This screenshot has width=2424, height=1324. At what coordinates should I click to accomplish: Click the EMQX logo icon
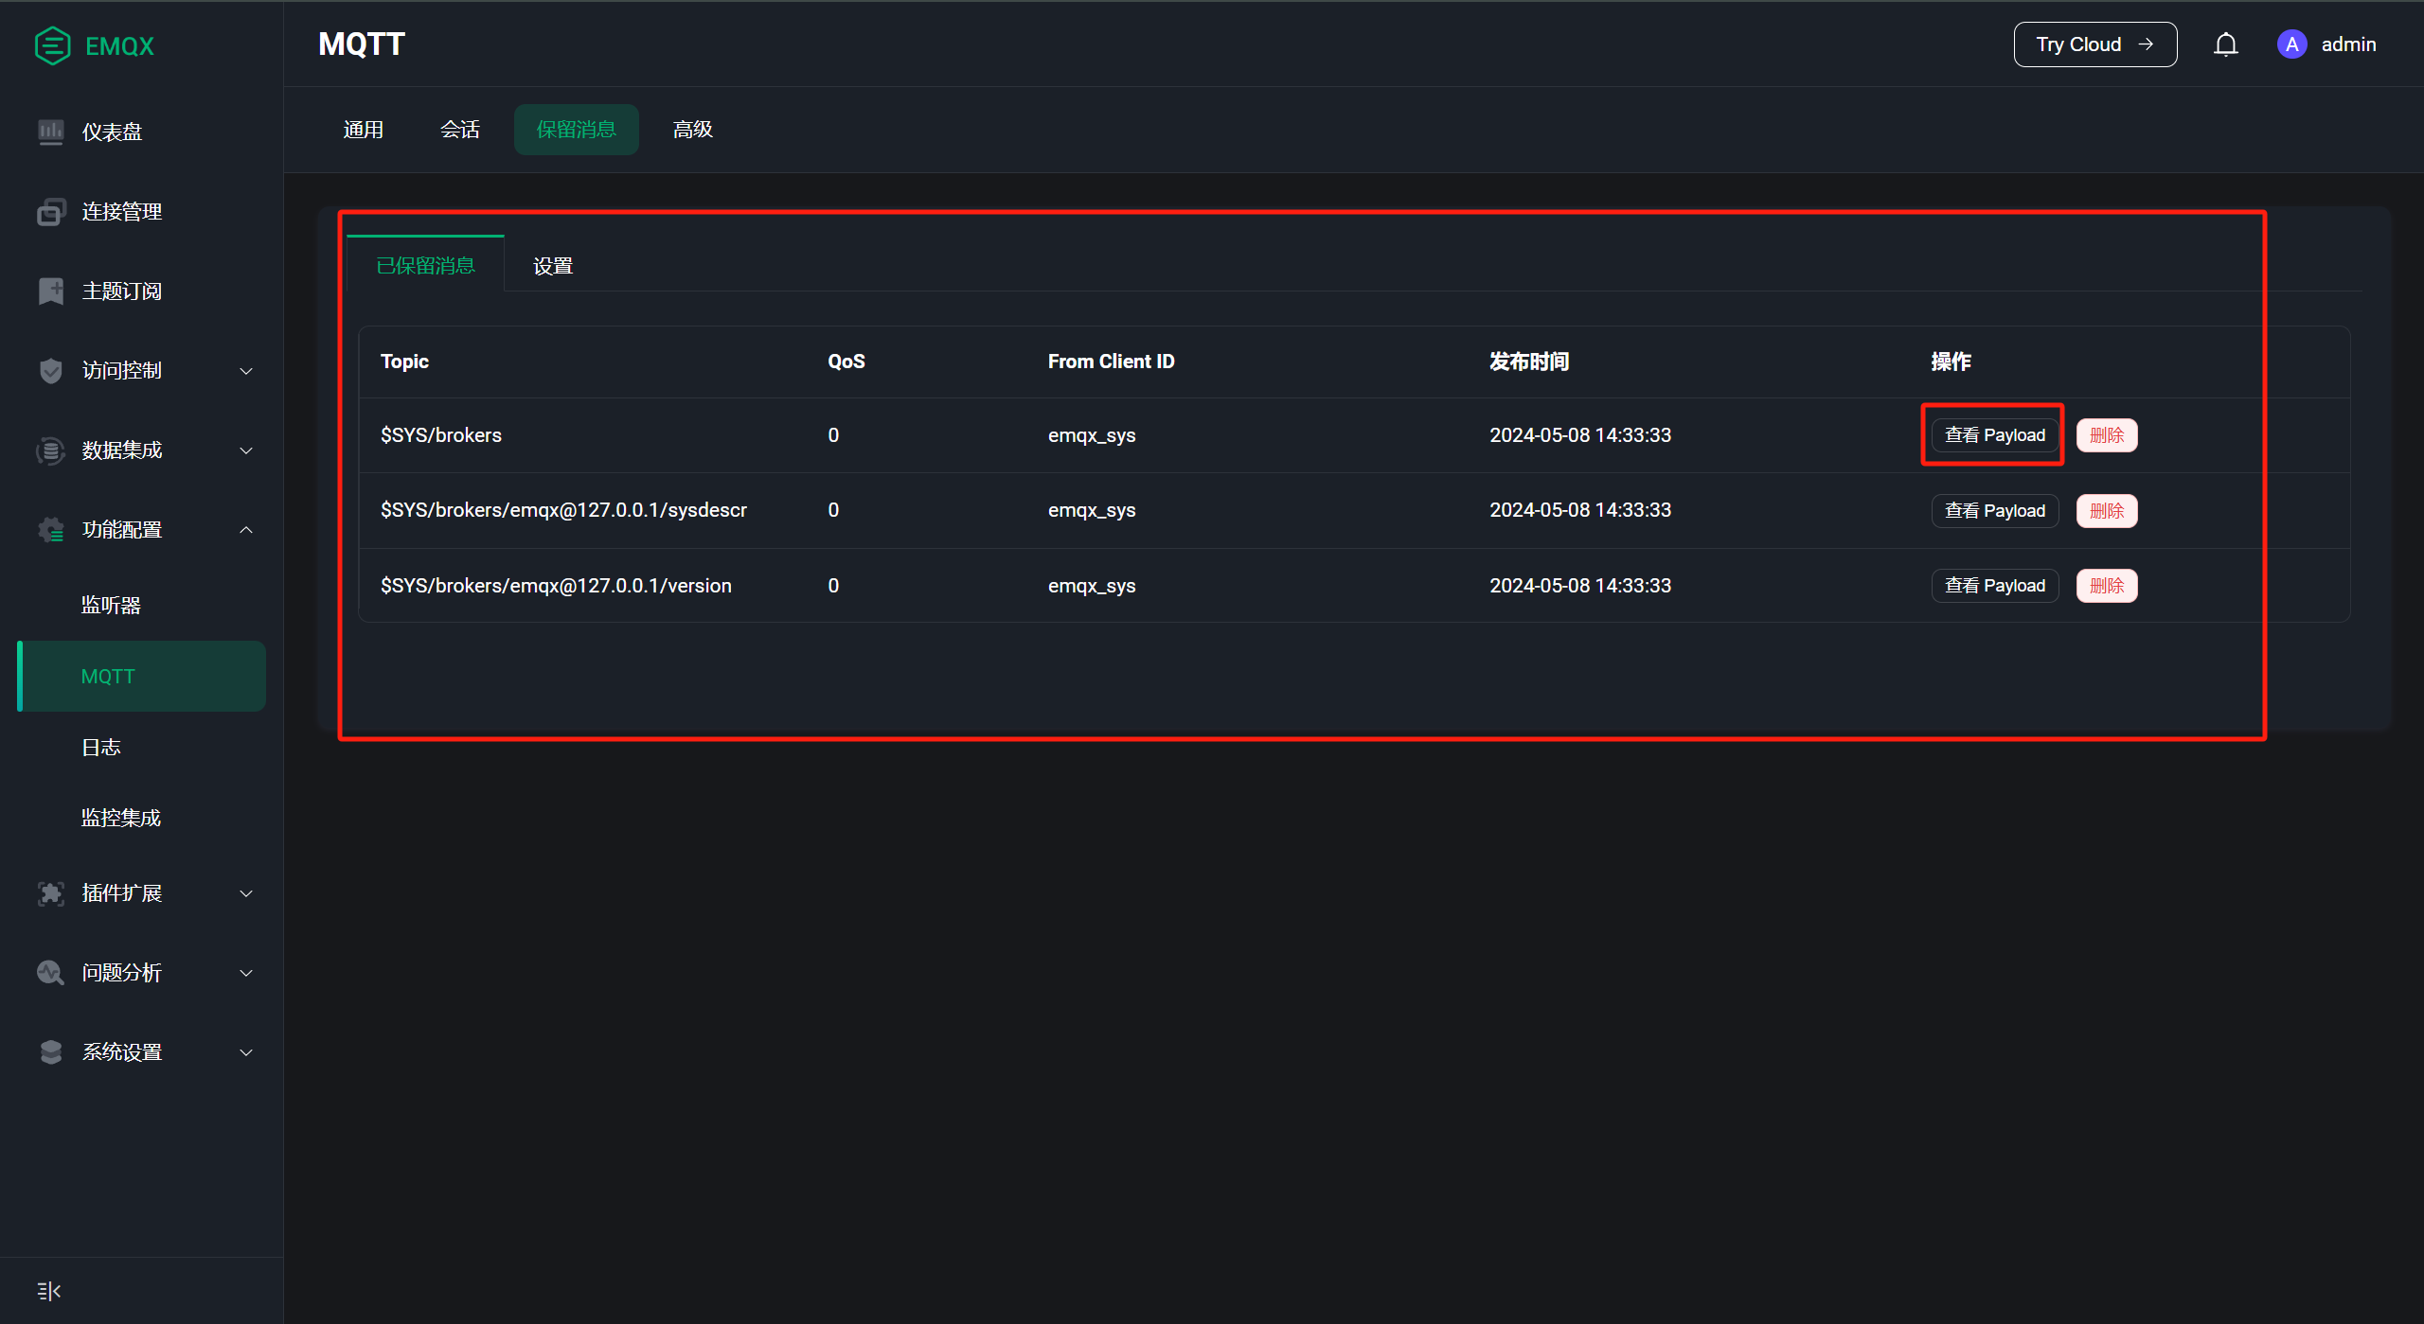52,45
